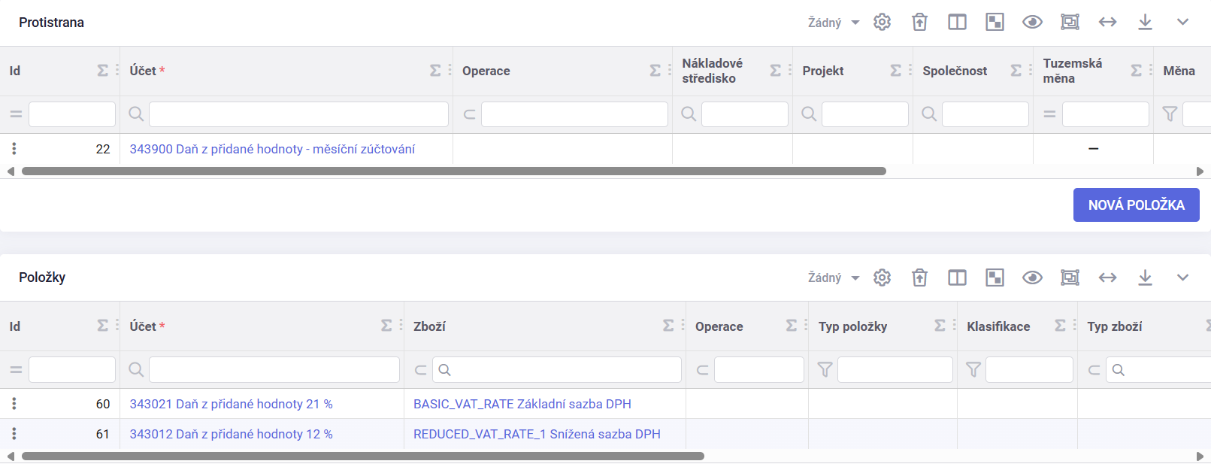
Task: Click the Společnost search field
Action: (985, 114)
